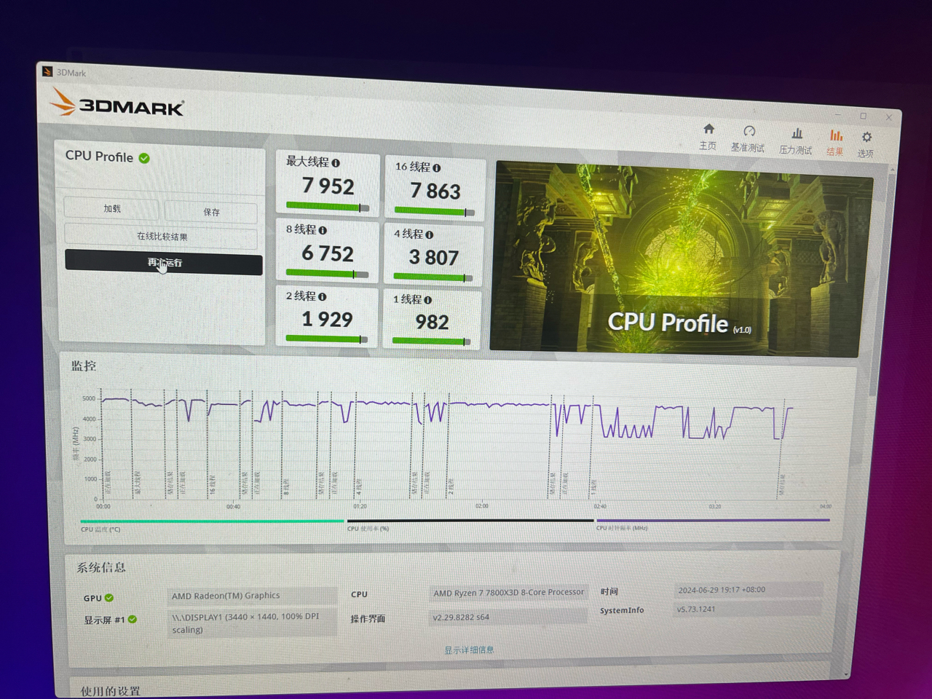The height and width of the screenshot is (699, 932).
Task: Click the info icon beside 最大线程 score
Action: [335, 163]
